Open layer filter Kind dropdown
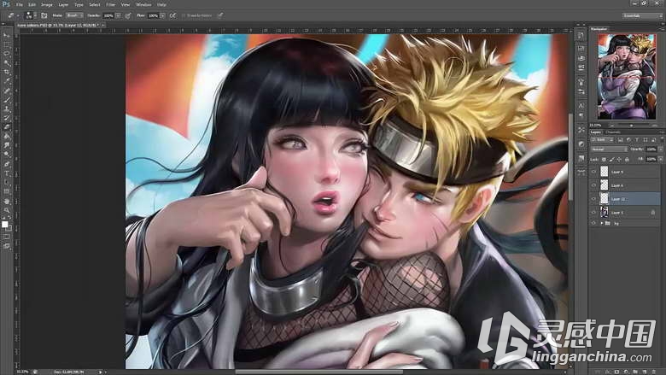 click(602, 140)
